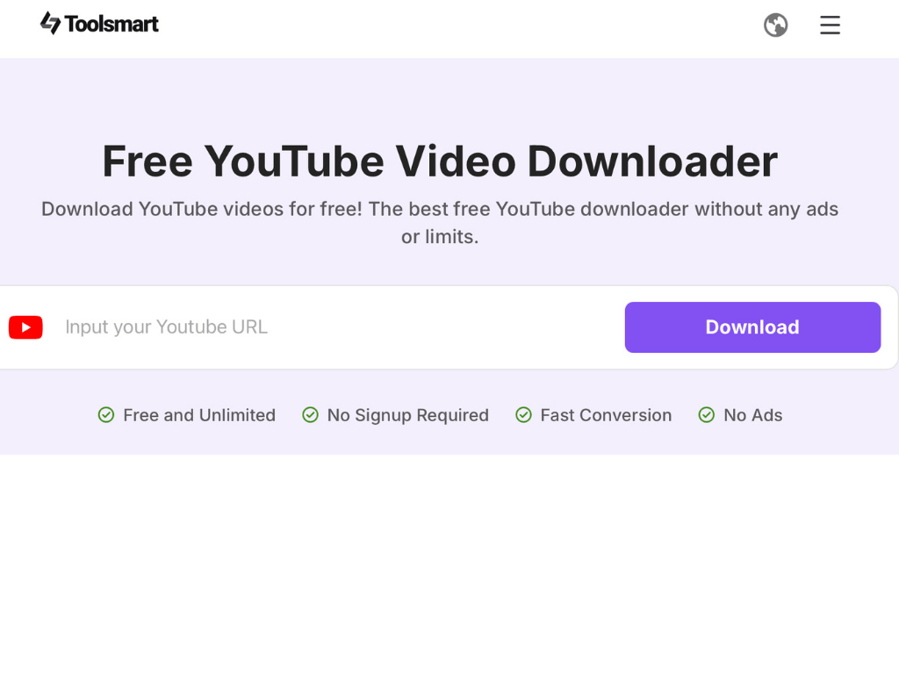Click the blank header space between logo and globe

pos(457,26)
